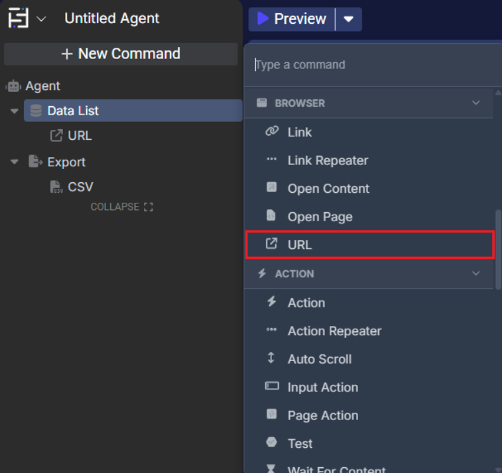
Task: Choose the Link command
Action: point(299,132)
